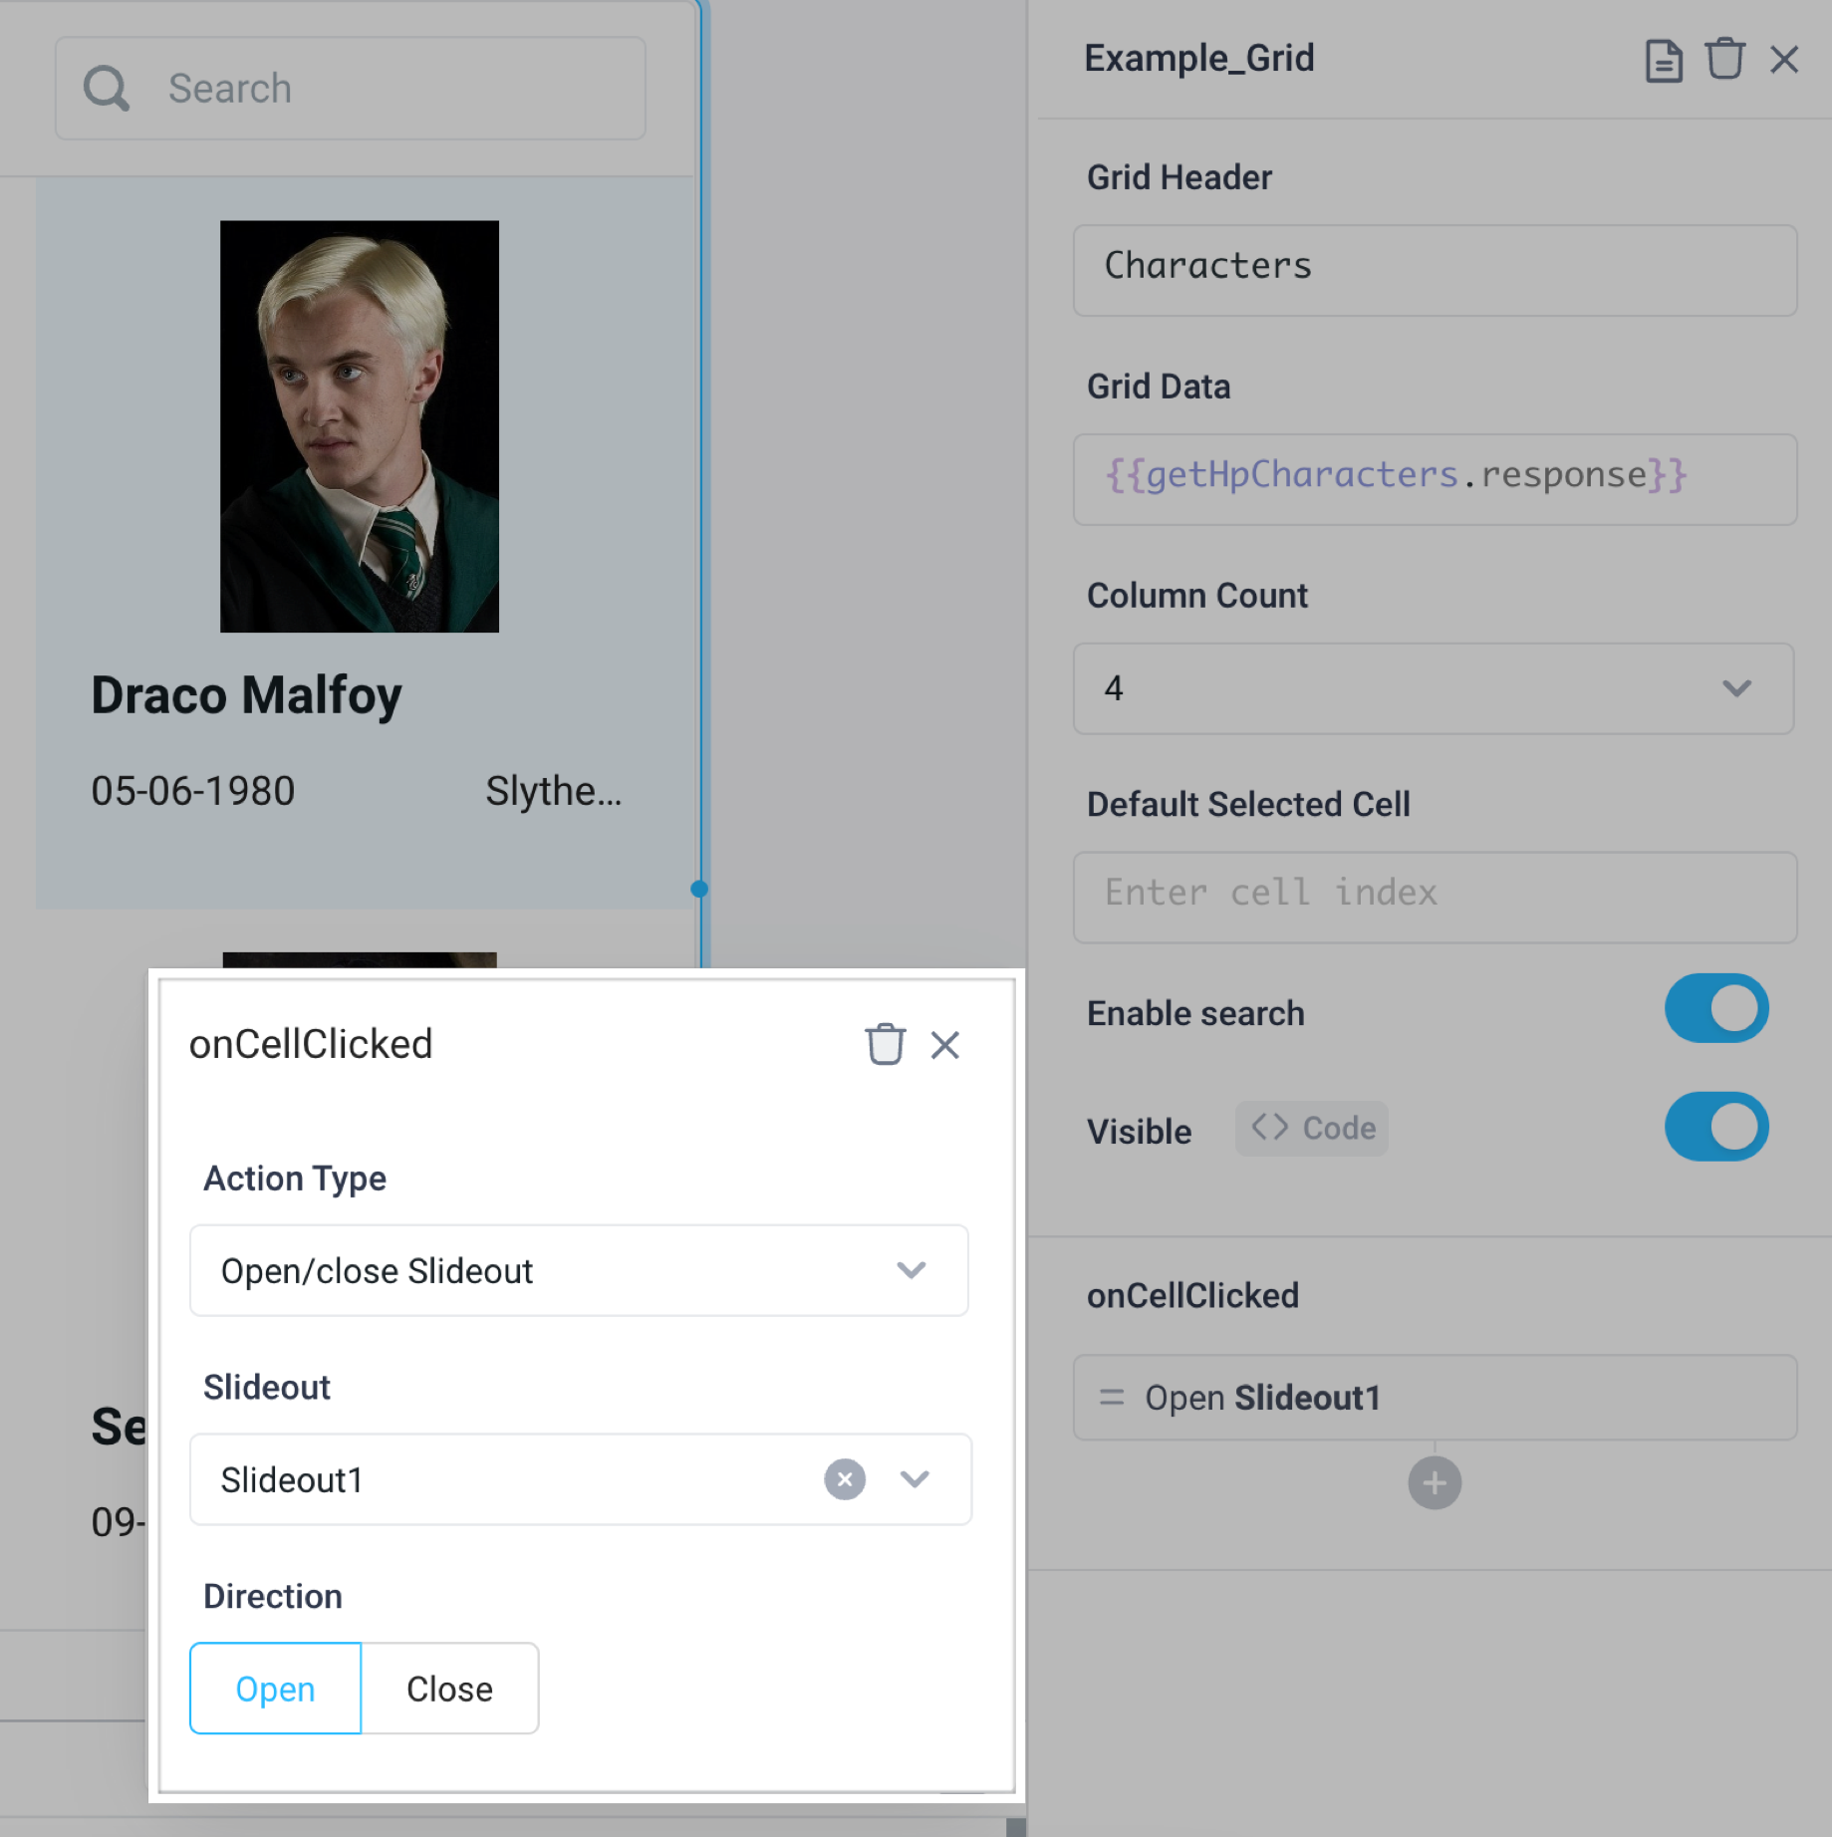Clear the Slideout1 selection with the x icon
The image size is (1832, 1837).
[844, 1480]
